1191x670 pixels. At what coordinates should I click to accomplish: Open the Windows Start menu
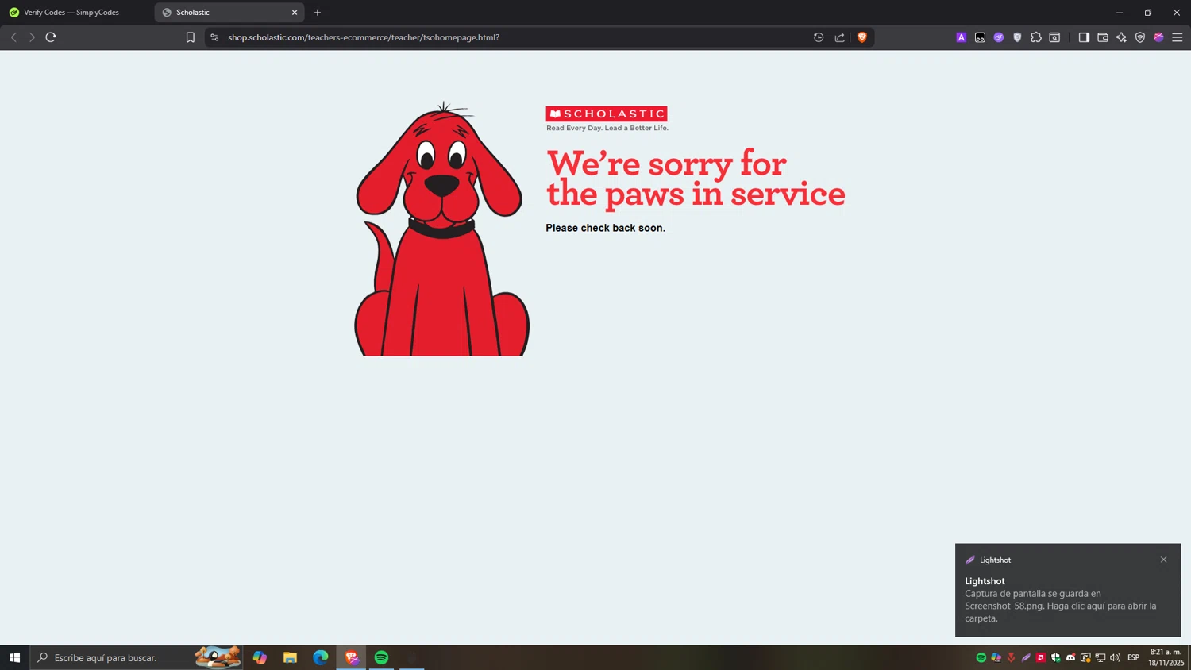tap(14, 657)
